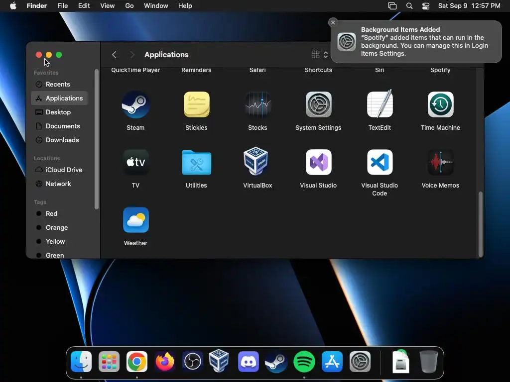
Task: Open the Go menu
Action: click(x=129, y=6)
